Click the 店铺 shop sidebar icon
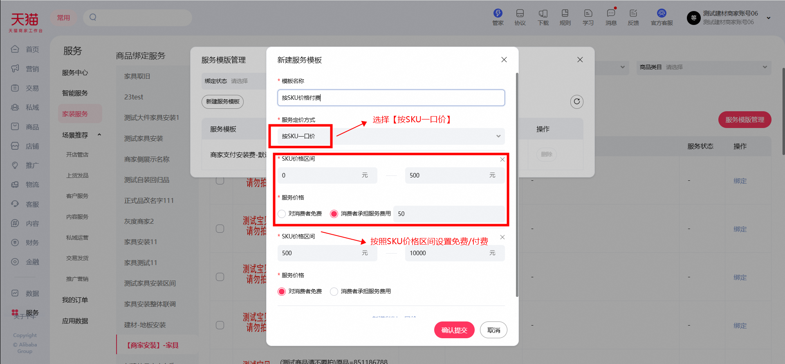 click(15, 146)
